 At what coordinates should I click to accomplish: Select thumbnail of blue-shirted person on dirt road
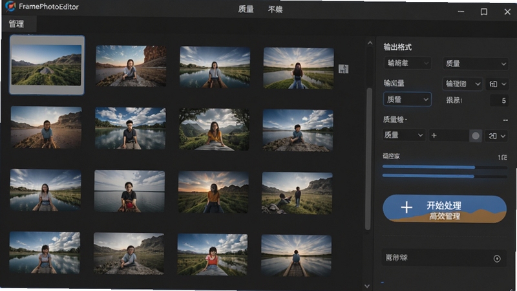pyautogui.click(x=46, y=127)
